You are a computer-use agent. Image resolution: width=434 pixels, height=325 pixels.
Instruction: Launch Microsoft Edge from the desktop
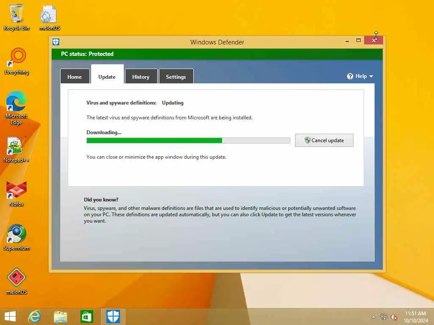click(17, 108)
